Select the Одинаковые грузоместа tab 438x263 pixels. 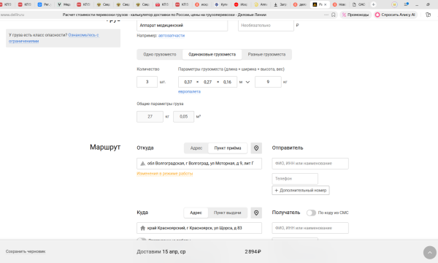tap(212, 55)
